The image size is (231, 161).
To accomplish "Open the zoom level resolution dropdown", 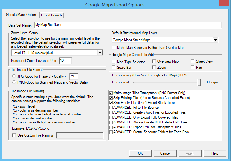I will tap(100, 53).
